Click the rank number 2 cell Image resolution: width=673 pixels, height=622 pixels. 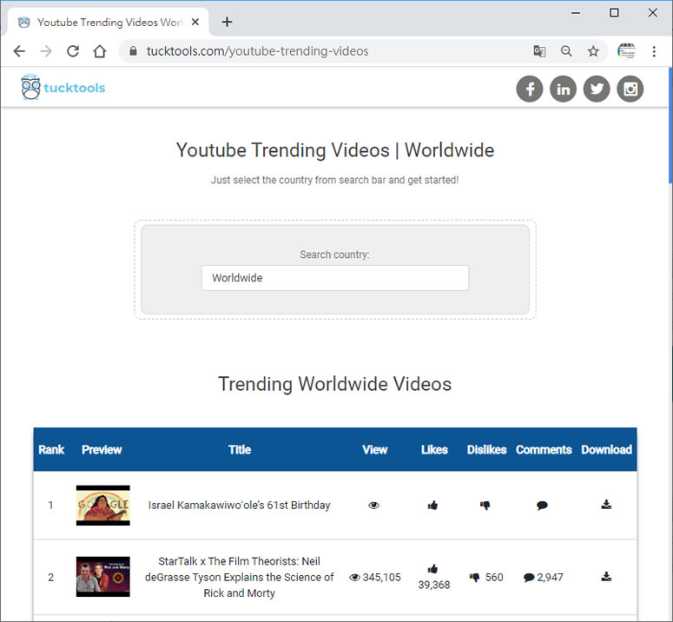coord(50,577)
